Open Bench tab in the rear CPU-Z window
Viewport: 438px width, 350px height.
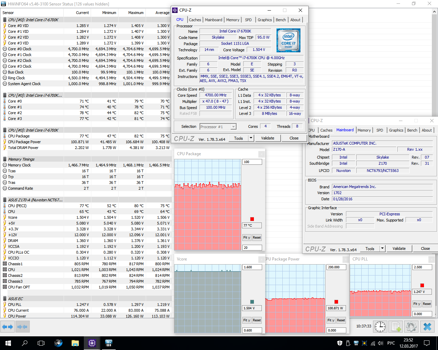pos(412,130)
